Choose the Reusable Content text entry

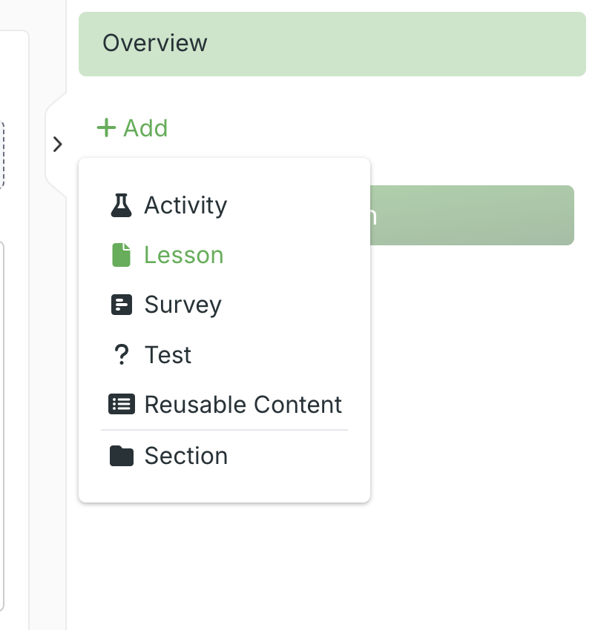tap(243, 405)
